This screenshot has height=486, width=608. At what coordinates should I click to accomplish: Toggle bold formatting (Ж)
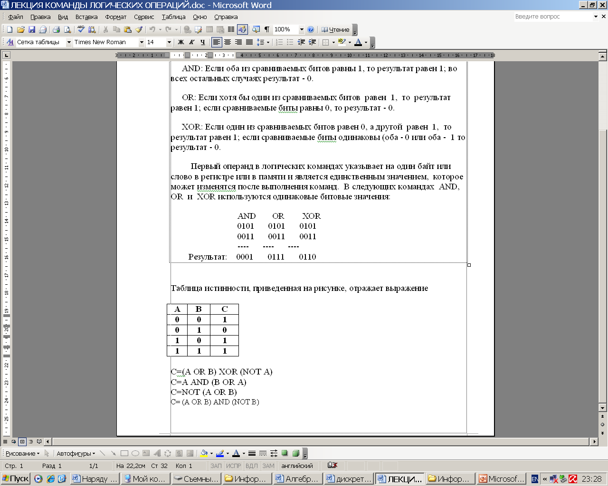click(x=181, y=42)
